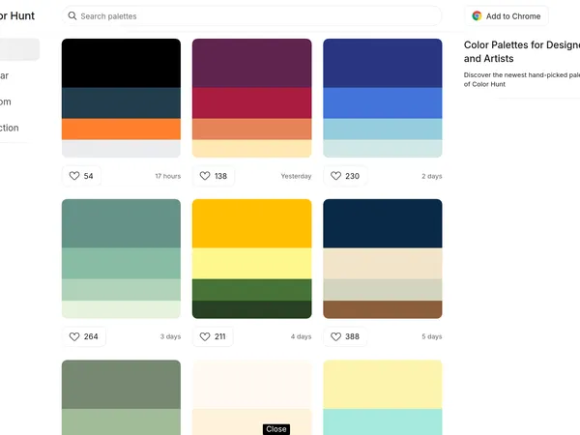Choose the greige swatch in 388-likes palette
This screenshot has width=580, height=435.
click(383, 290)
